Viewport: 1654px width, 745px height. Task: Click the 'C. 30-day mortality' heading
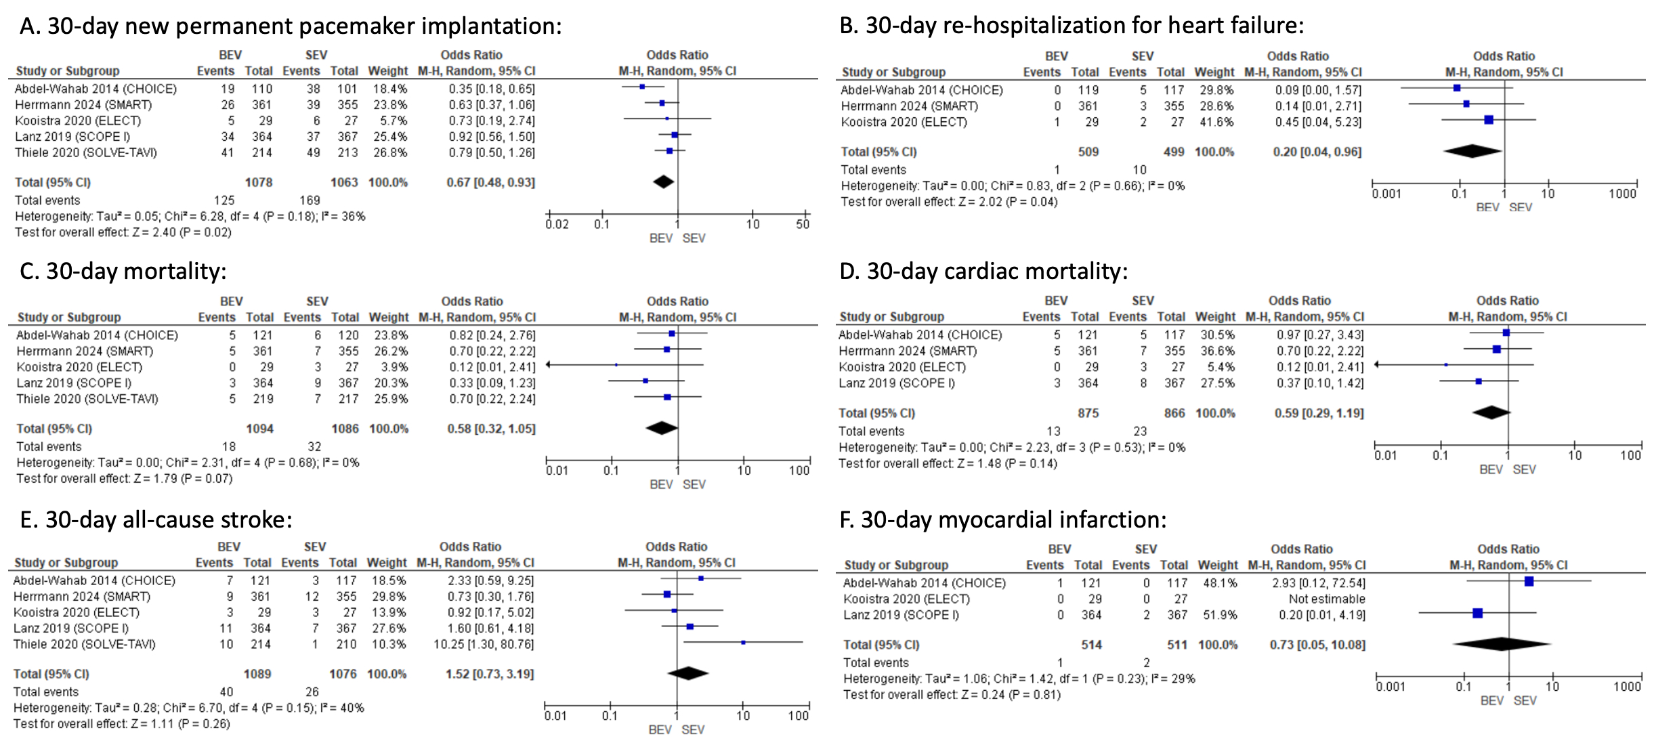pyautogui.click(x=123, y=271)
